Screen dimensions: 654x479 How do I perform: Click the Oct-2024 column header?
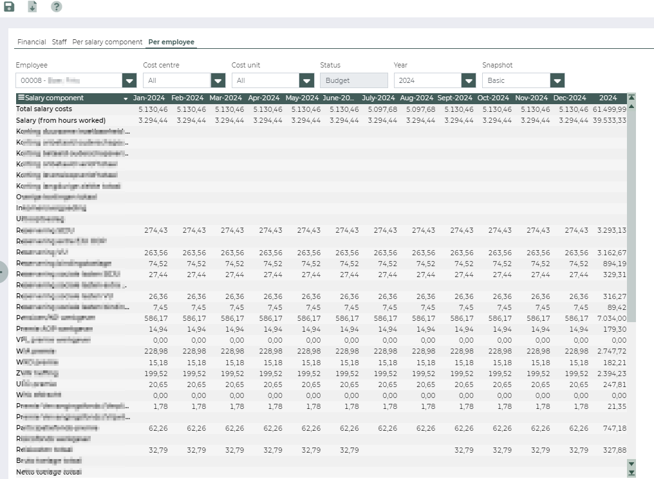click(493, 98)
